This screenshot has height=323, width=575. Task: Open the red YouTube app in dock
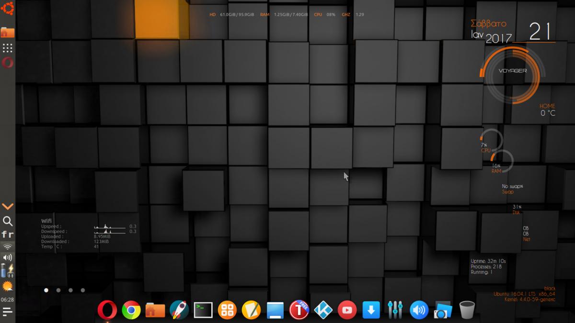coord(347,310)
